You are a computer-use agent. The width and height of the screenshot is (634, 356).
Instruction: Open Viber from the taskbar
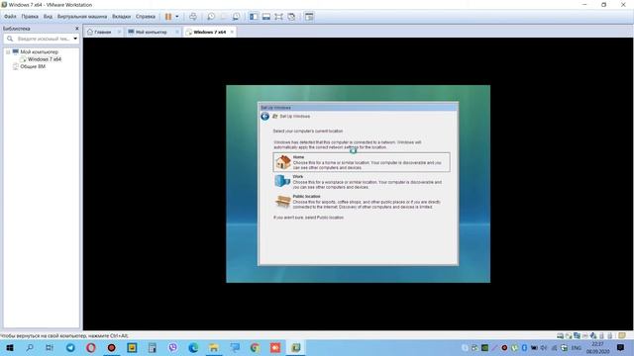(172, 347)
